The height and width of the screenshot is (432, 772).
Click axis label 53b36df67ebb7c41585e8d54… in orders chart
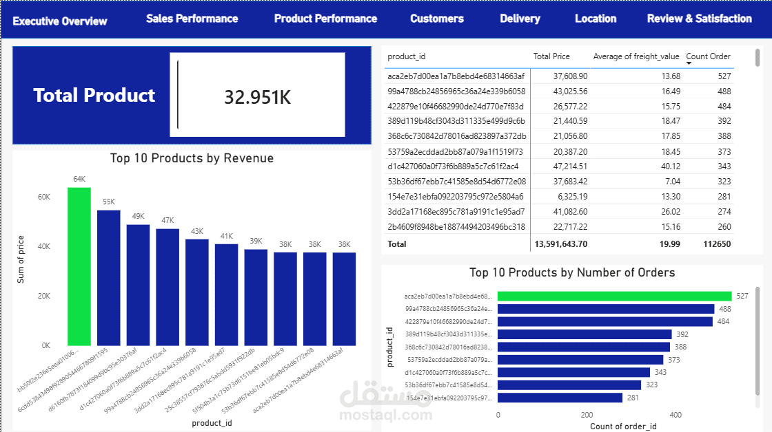pyautogui.click(x=449, y=385)
